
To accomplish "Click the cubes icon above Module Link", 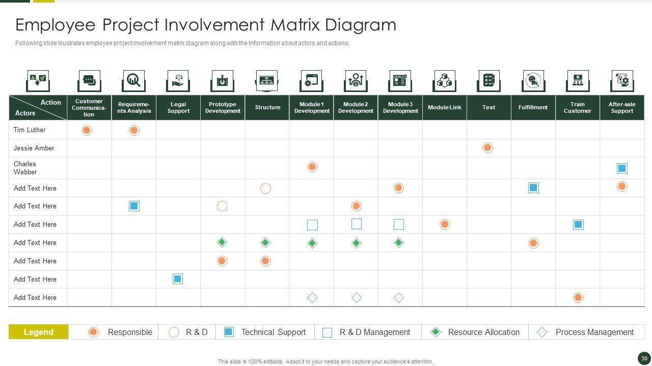I will 444,81.
